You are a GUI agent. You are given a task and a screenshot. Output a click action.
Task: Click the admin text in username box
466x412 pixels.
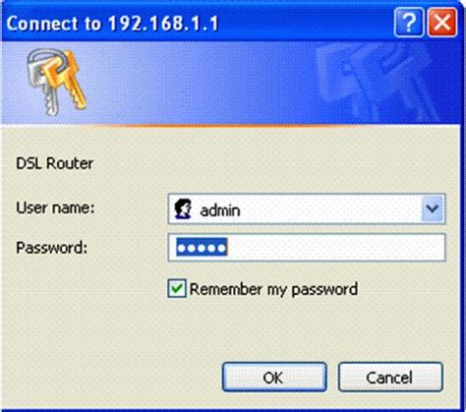pyautogui.click(x=220, y=210)
